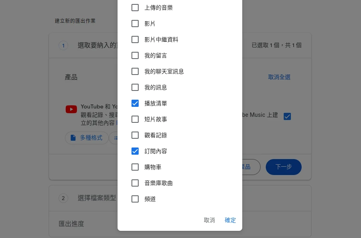Uncheck the YouTube product checkbox

[287, 116]
